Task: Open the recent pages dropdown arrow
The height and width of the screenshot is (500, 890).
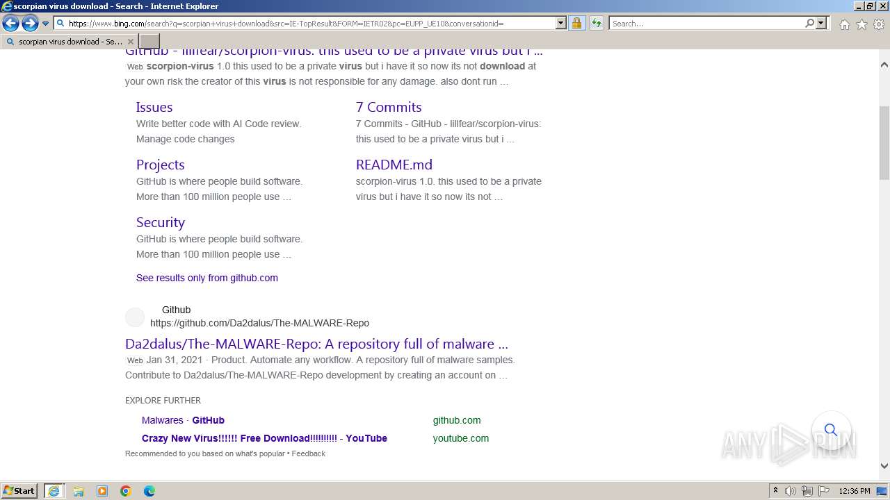Action: point(45,24)
